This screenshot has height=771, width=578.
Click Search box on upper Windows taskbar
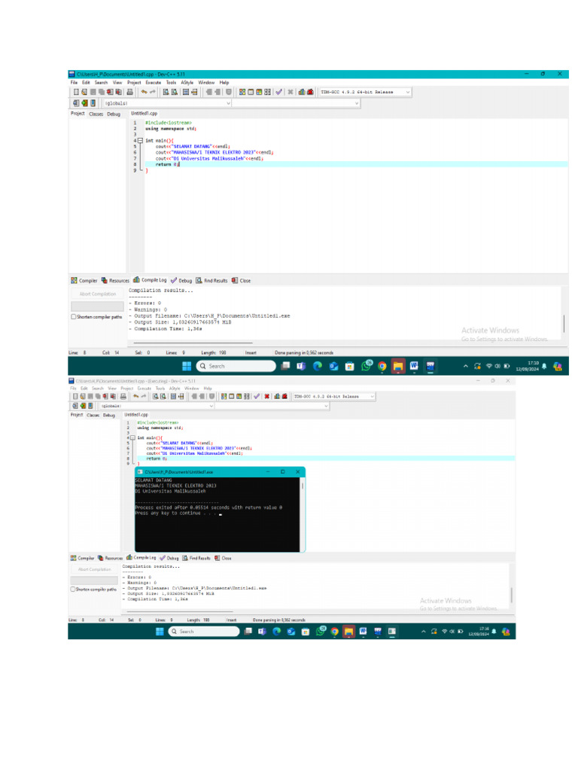pyautogui.click(x=236, y=367)
